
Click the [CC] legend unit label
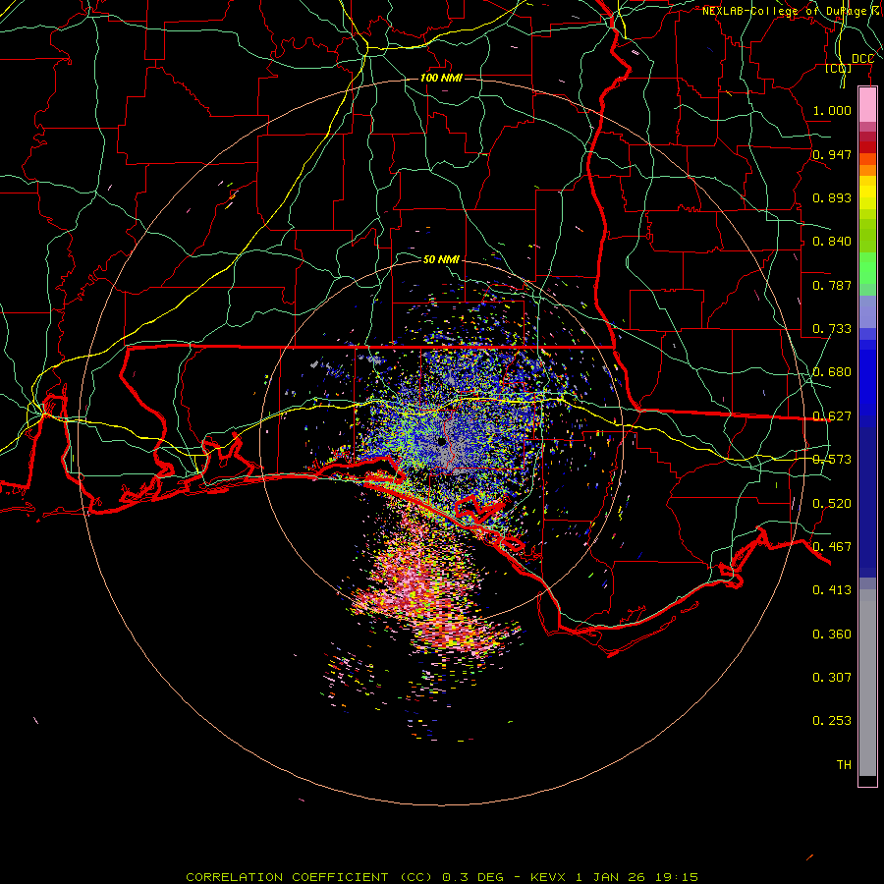click(x=838, y=68)
